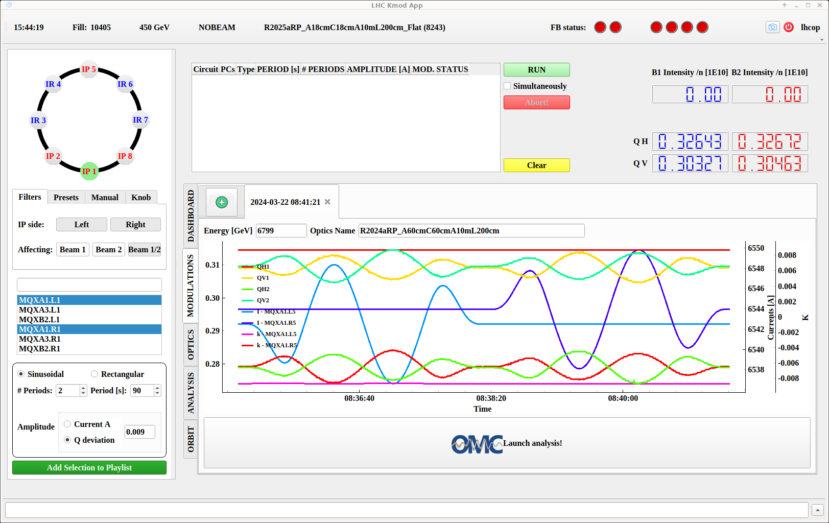Click the second FB status red indicator
The width and height of the screenshot is (829, 523).
tap(615, 27)
